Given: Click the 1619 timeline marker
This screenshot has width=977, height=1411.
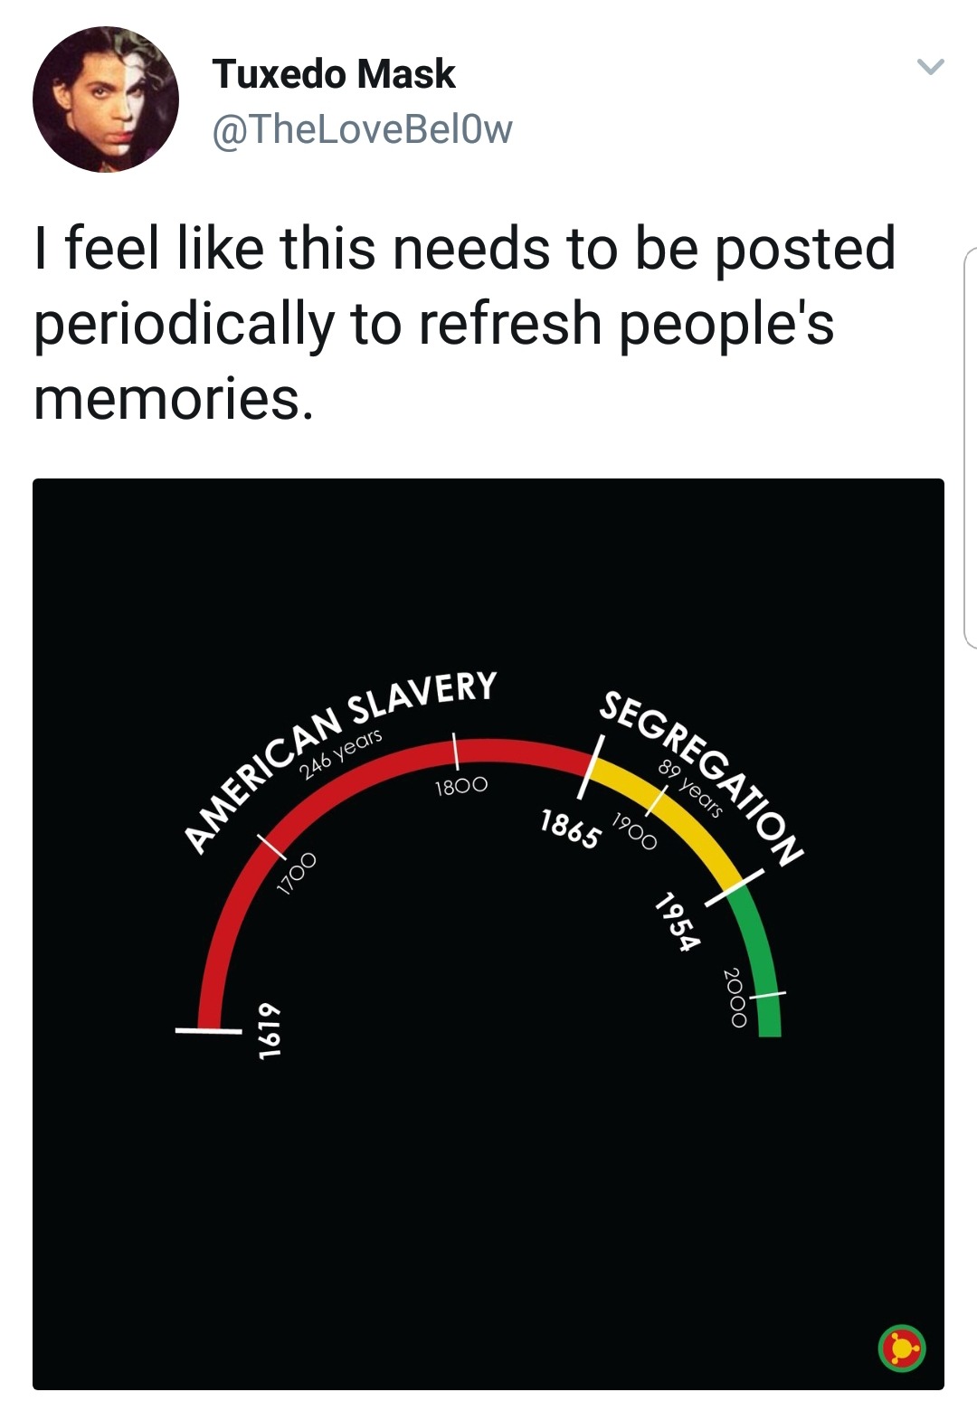Looking at the screenshot, I should (x=267, y=1030).
